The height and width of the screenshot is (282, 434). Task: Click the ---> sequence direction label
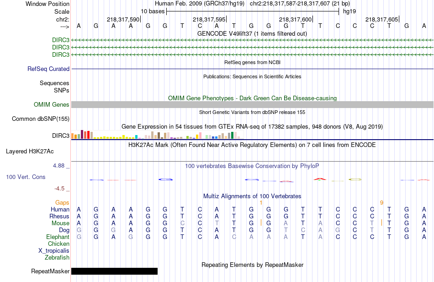click(x=64, y=27)
